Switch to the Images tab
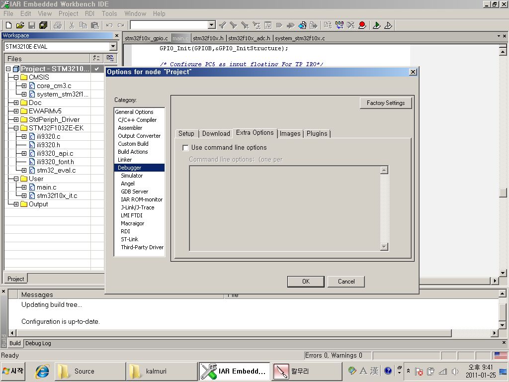The image size is (509, 382). pos(290,133)
